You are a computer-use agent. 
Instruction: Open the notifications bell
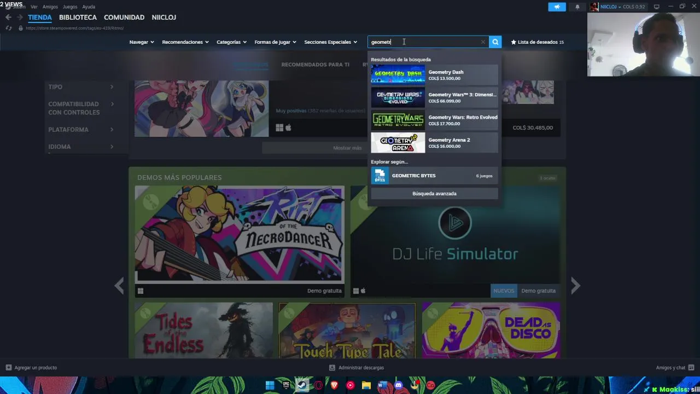point(577,7)
